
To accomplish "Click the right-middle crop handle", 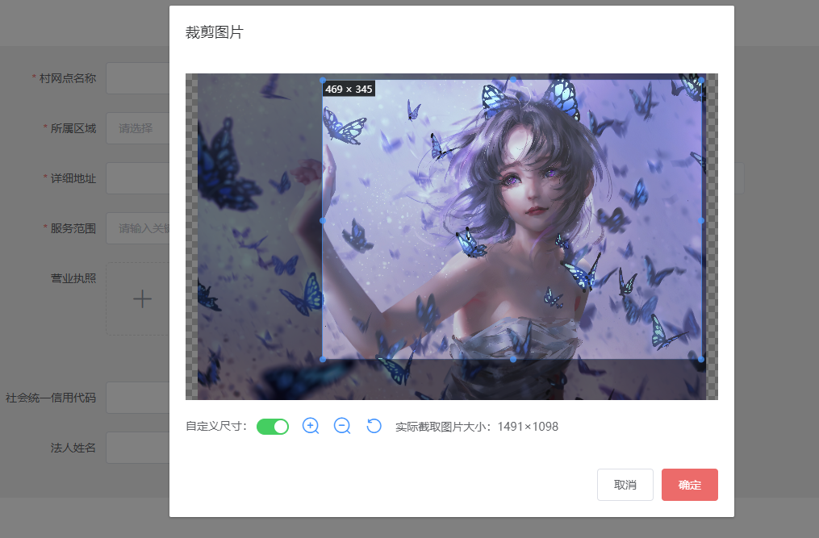I will [701, 220].
